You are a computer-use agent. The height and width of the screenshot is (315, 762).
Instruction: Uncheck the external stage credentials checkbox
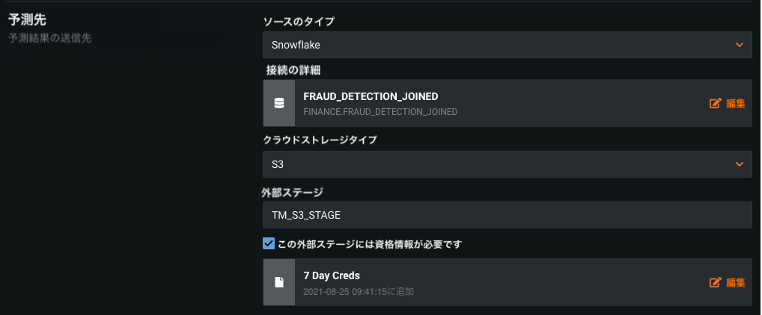pos(269,243)
